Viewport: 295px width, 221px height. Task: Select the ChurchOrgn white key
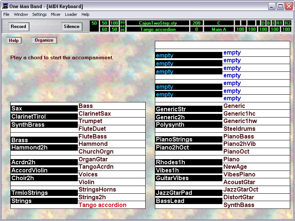point(112,152)
